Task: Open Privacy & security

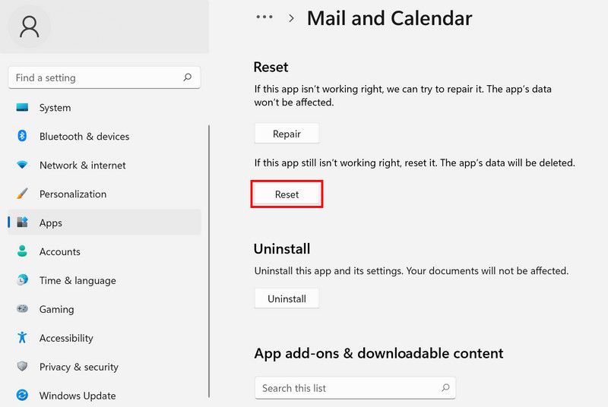Action: pos(104,366)
